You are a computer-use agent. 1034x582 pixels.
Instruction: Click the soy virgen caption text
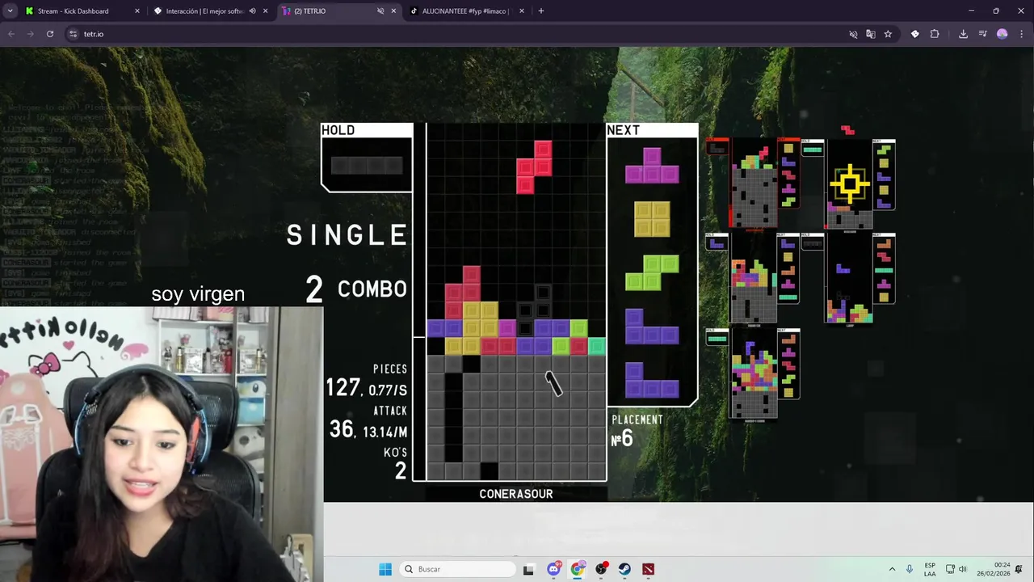tap(198, 294)
